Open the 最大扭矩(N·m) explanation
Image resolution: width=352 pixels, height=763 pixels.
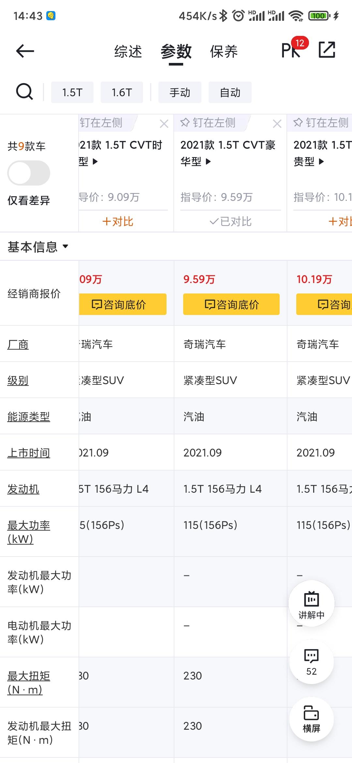click(x=29, y=683)
